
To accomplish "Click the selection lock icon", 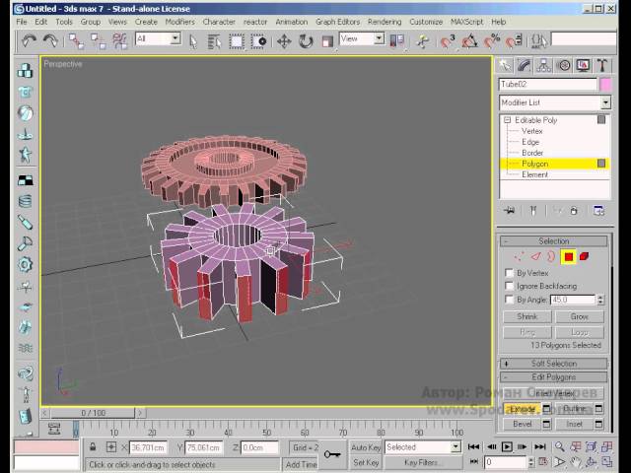I will pyautogui.click(x=94, y=447).
